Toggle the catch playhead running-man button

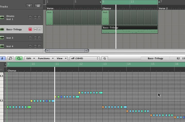click(2, 58)
